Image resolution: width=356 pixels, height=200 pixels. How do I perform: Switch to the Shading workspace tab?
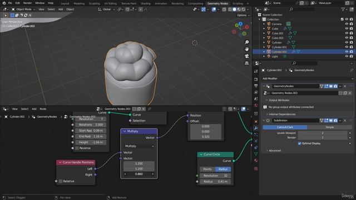146,3
